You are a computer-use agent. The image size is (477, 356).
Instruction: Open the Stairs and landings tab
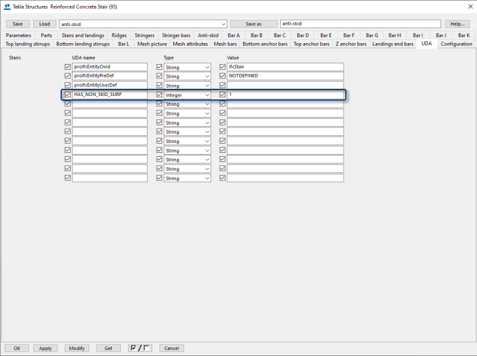[83, 35]
